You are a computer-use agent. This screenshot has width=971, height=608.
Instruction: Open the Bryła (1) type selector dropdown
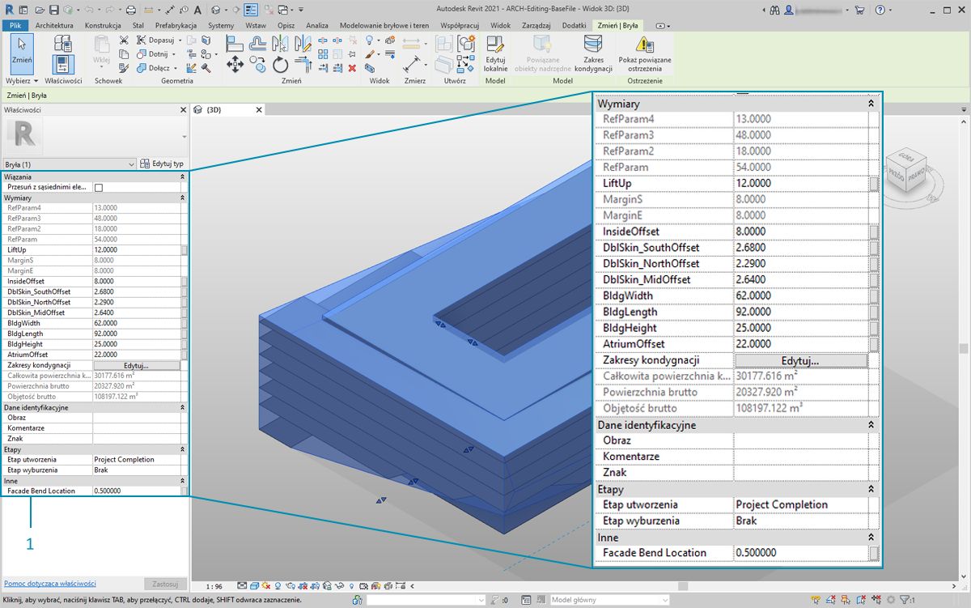[69, 164]
